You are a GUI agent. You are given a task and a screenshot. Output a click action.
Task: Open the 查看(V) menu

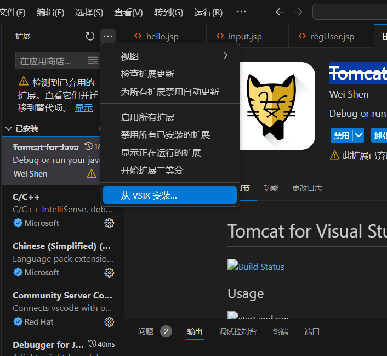(128, 12)
